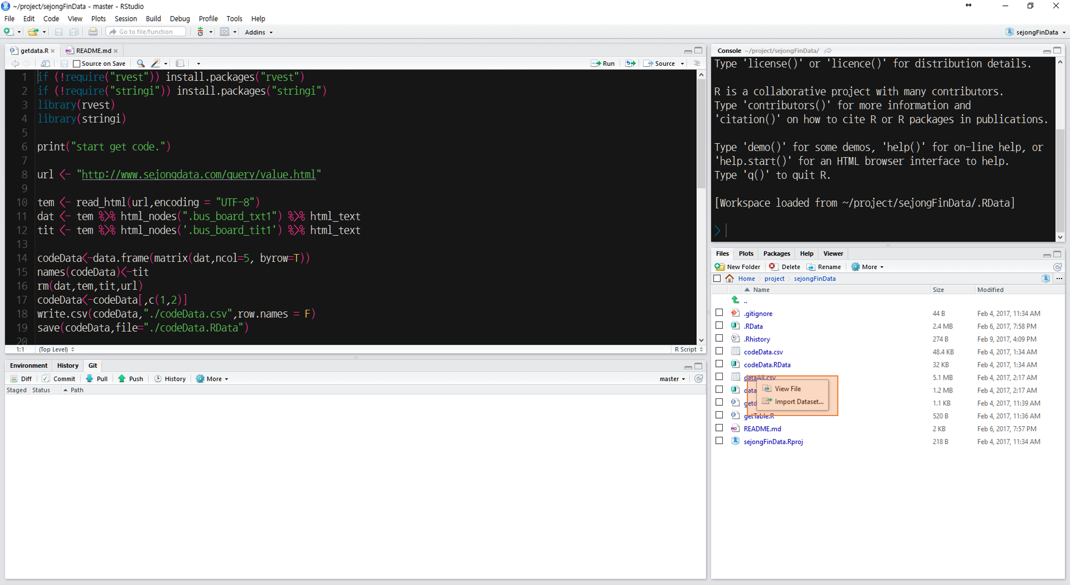The height and width of the screenshot is (585, 1070).
Task: Click the find/replace magnifier icon
Action: pyautogui.click(x=141, y=63)
